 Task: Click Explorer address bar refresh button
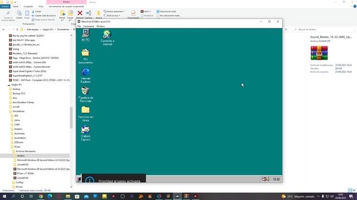click(x=286, y=29)
